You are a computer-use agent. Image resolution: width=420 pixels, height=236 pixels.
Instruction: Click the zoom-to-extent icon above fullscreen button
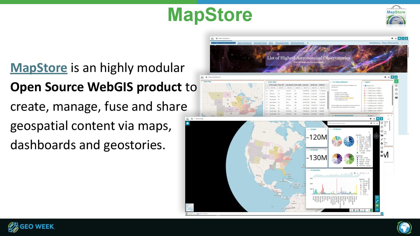point(377,197)
